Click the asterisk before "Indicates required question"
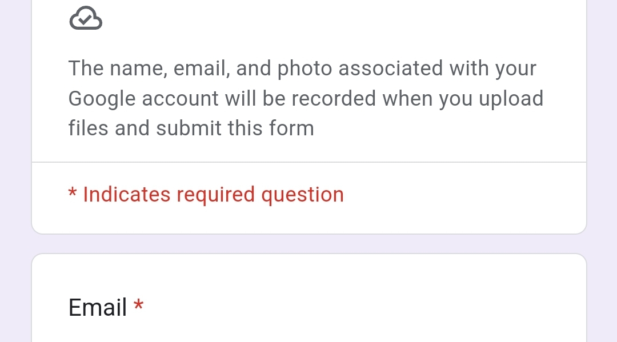617x342 pixels. 73,194
